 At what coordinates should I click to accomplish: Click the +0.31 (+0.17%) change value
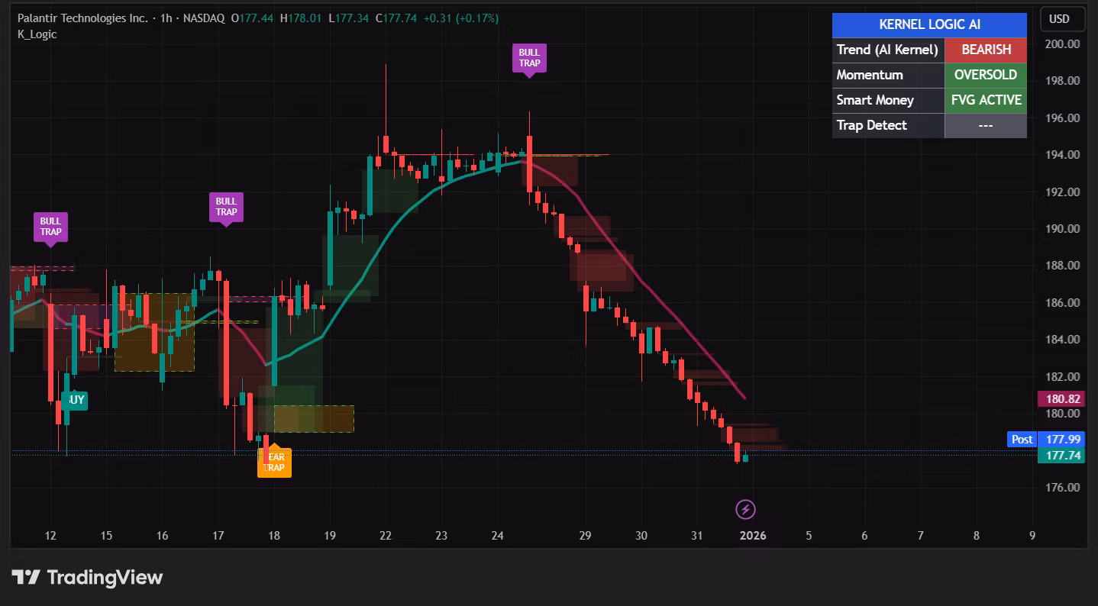click(461, 18)
